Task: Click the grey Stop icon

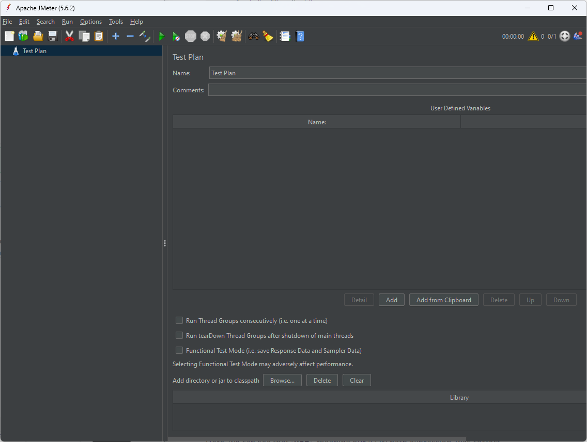Action: pyautogui.click(x=191, y=36)
